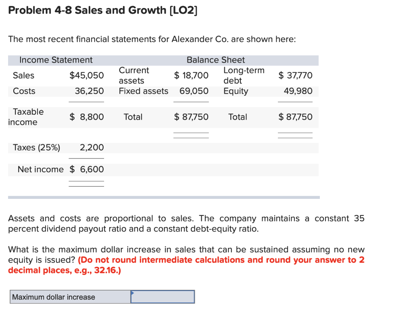Click the Income Statement header
The image size is (413, 325).
pyautogui.click(x=55, y=60)
